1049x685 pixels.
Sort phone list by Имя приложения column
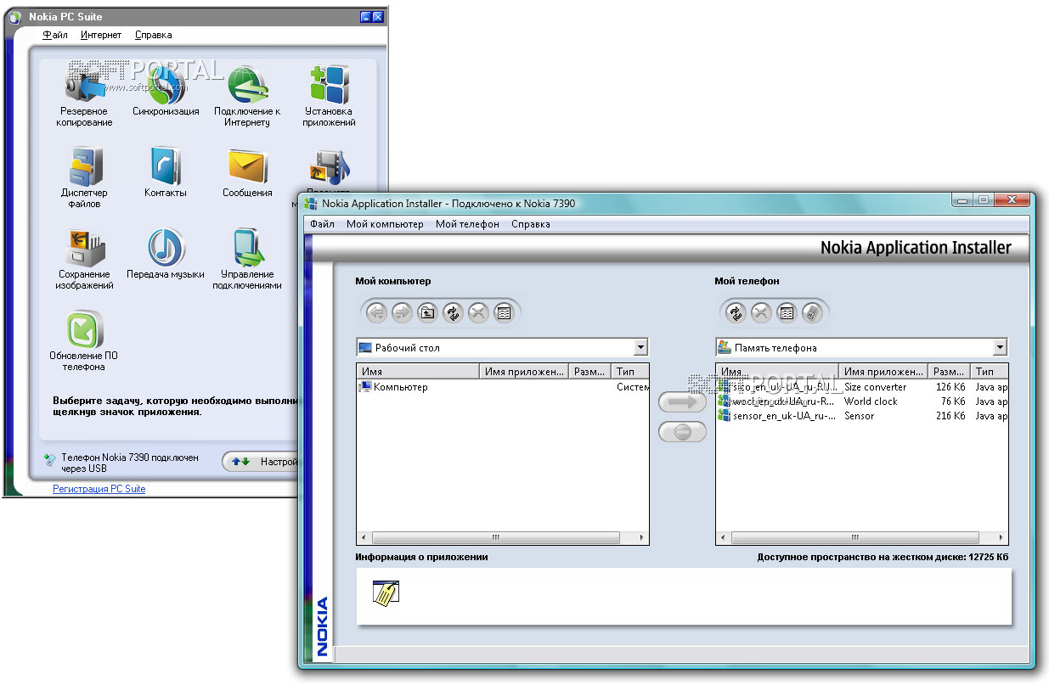[x=883, y=371]
